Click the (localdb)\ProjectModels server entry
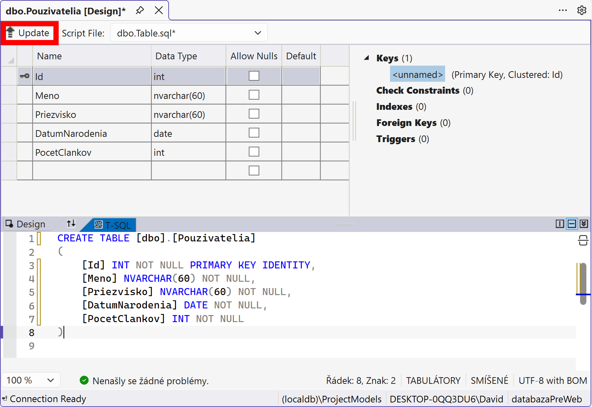The width and height of the screenshot is (592, 407). tap(332, 399)
